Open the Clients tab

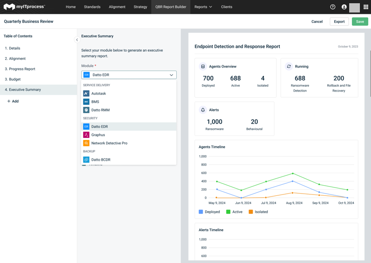pos(226,7)
